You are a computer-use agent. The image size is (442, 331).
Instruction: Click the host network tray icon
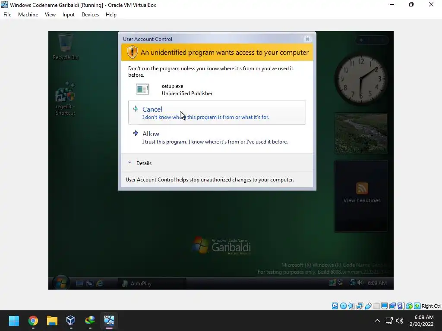[x=389, y=321]
